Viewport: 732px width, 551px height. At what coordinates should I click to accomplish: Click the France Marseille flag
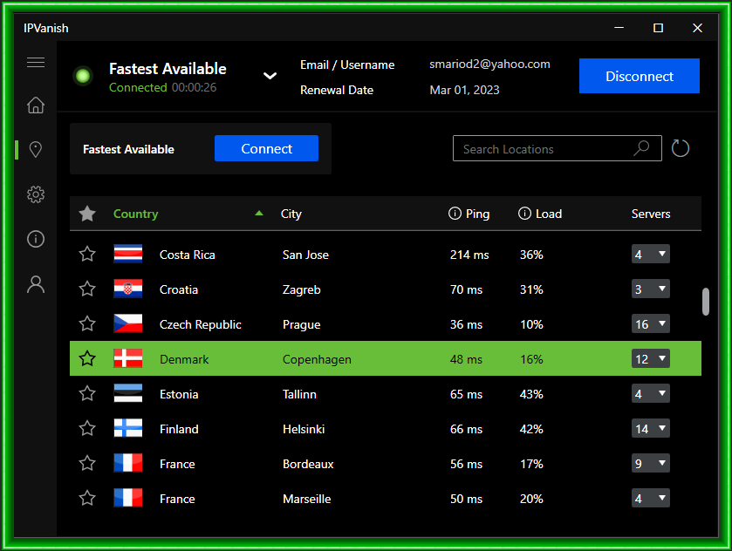pos(128,498)
